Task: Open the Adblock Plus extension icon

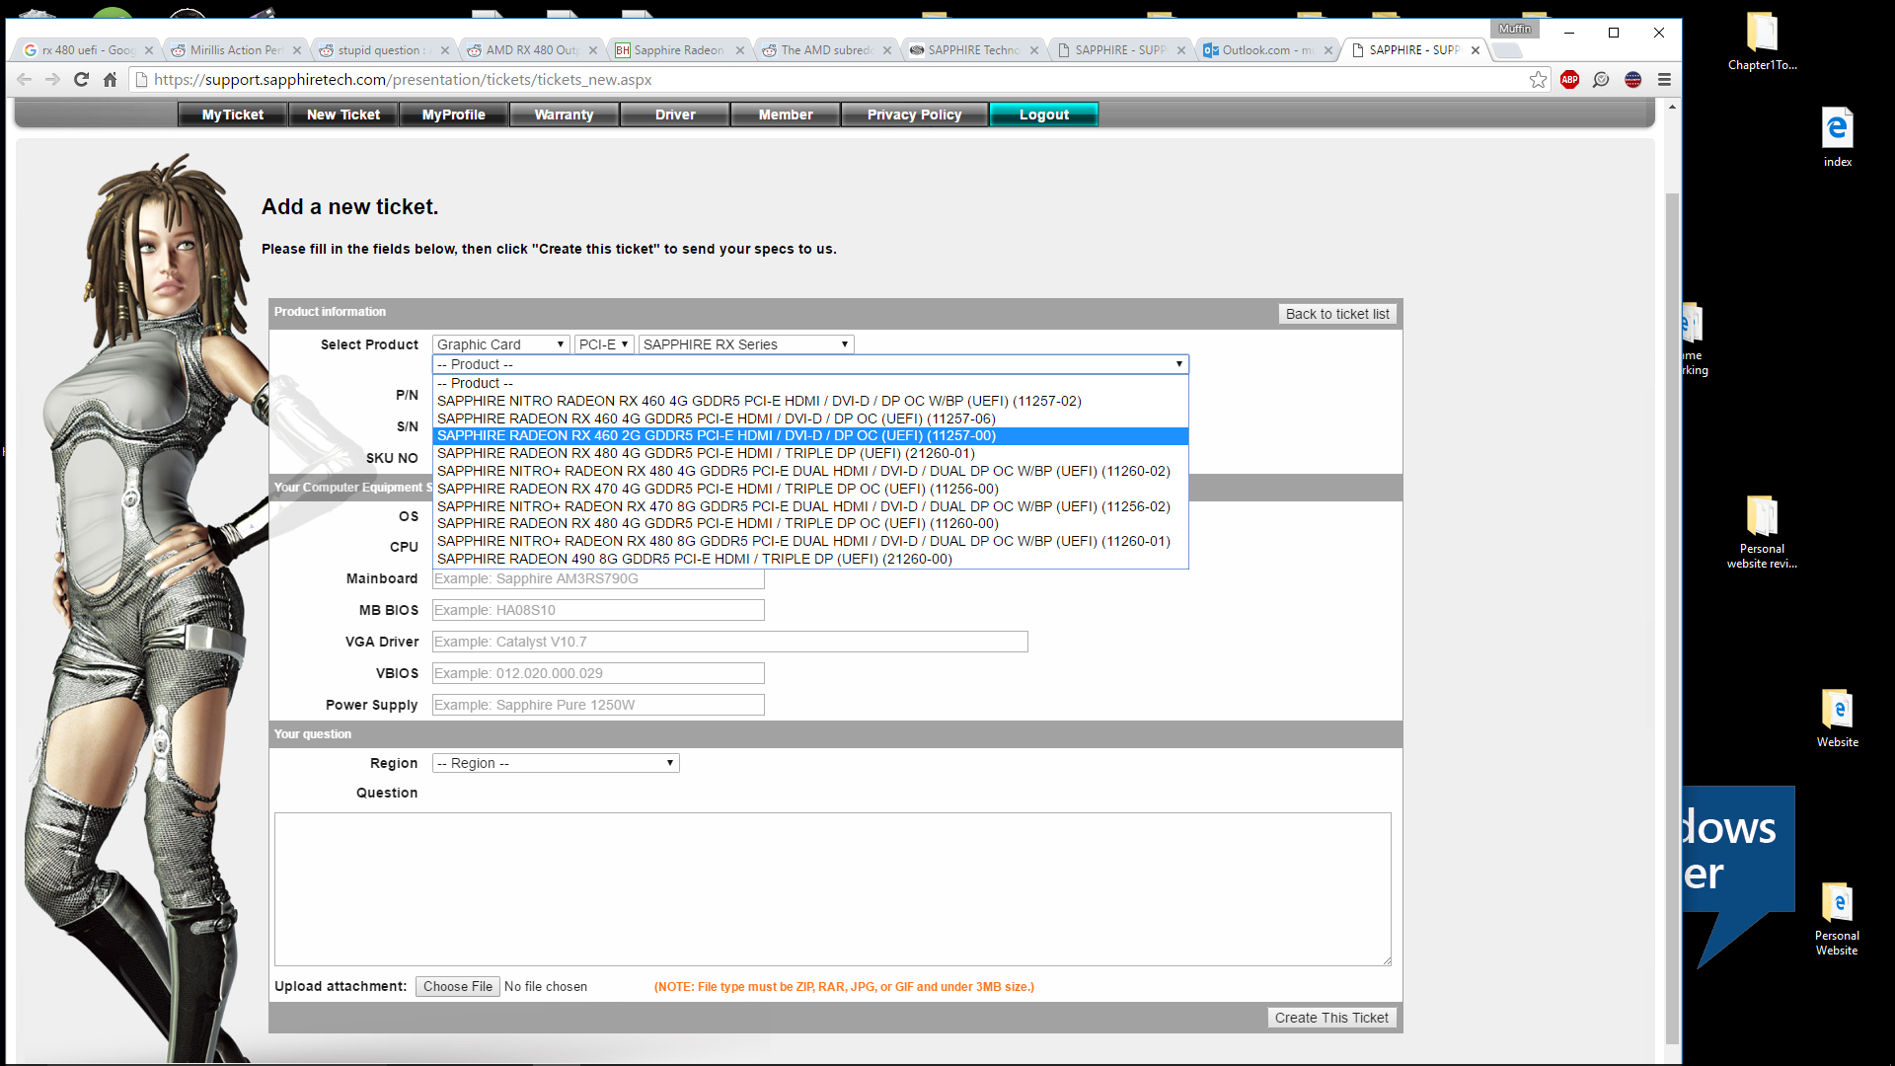Action: click(x=1569, y=80)
